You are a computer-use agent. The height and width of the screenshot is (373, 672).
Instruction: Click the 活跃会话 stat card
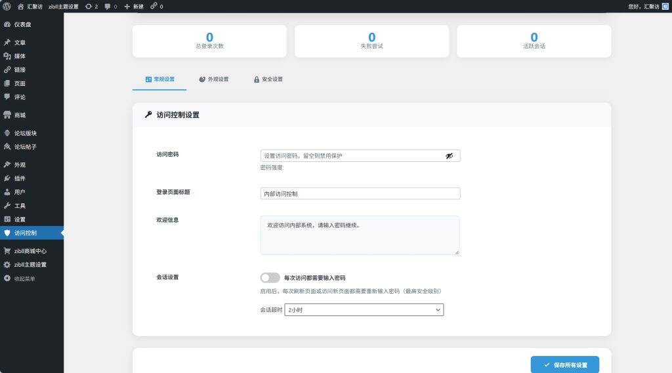pyautogui.click(x=534, y=41)
